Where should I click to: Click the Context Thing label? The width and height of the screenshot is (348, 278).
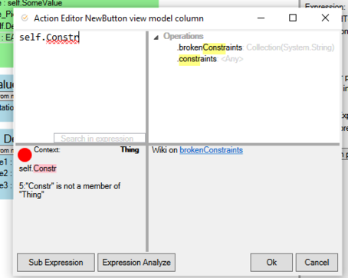[x=130, y=149]
